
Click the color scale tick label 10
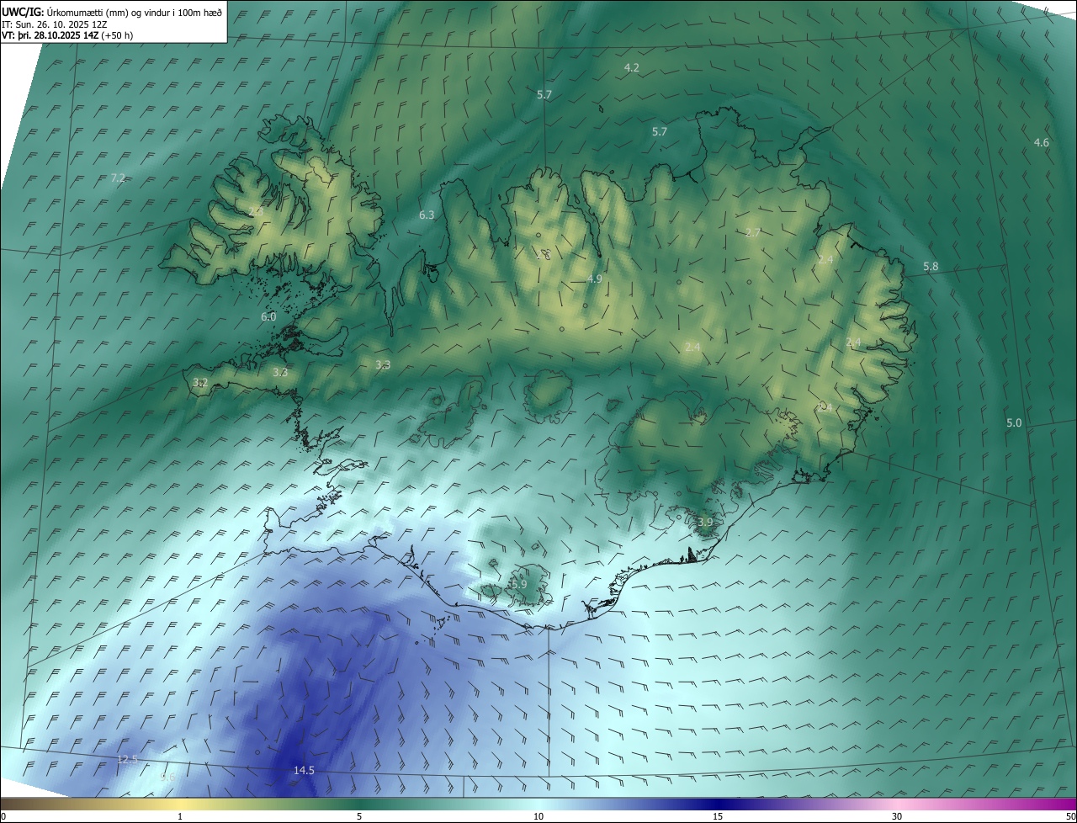[x=538, y=816]
